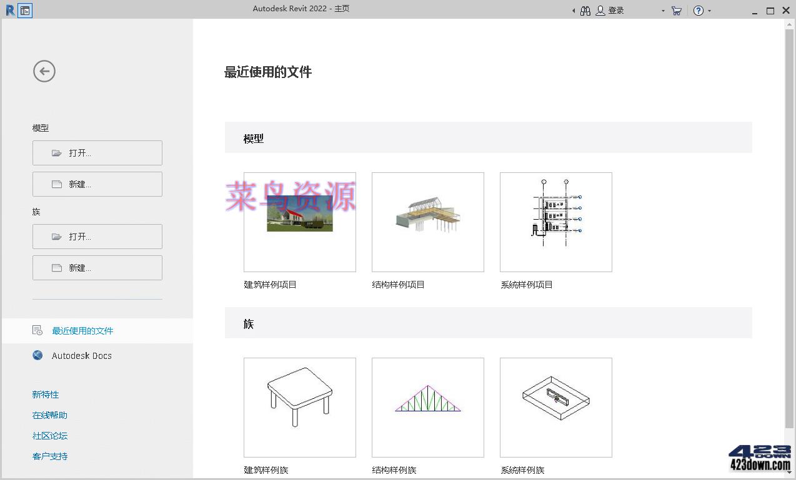The image size is (796, 480).
Task: Open the dropdown arrow next to 登录
Action: 662,11
